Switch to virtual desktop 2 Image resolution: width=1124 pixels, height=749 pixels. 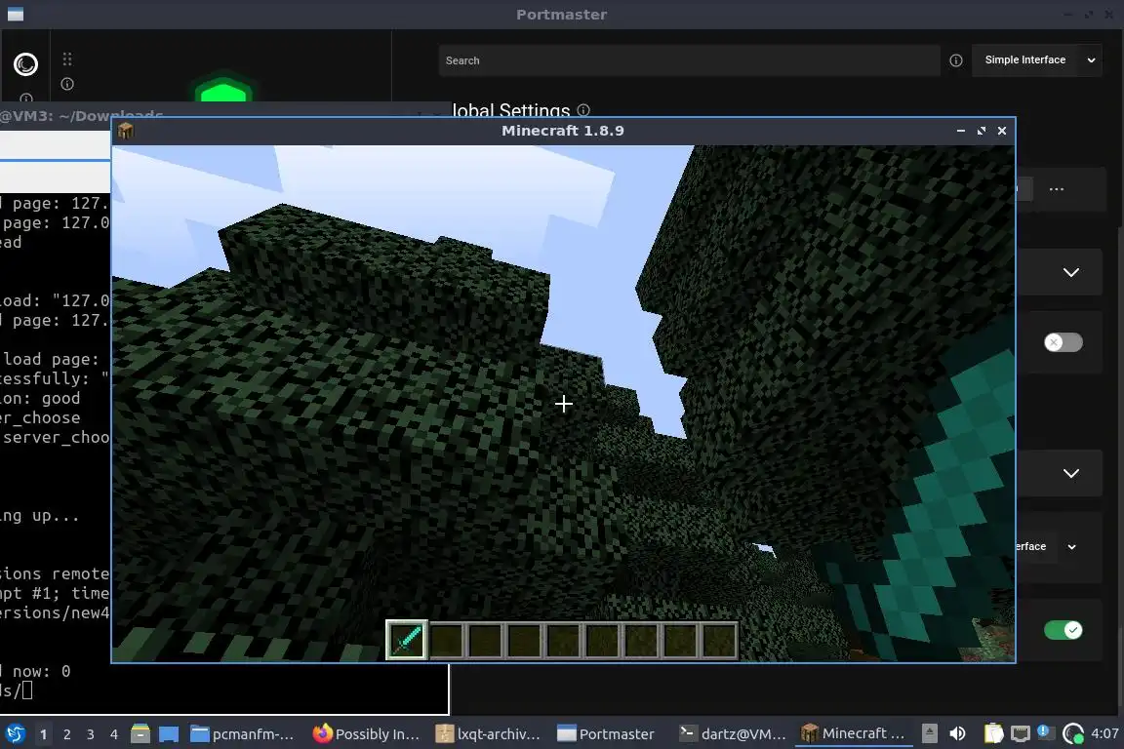(67, 734)
